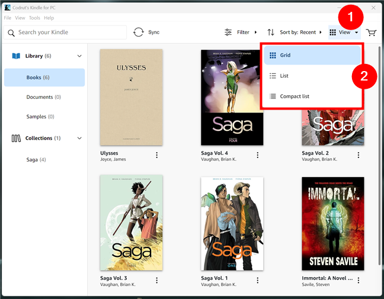The width and height of the screenshot is (384, 299).
Task: Click the Sync circular arrows icon
Action: click(139, 32)
